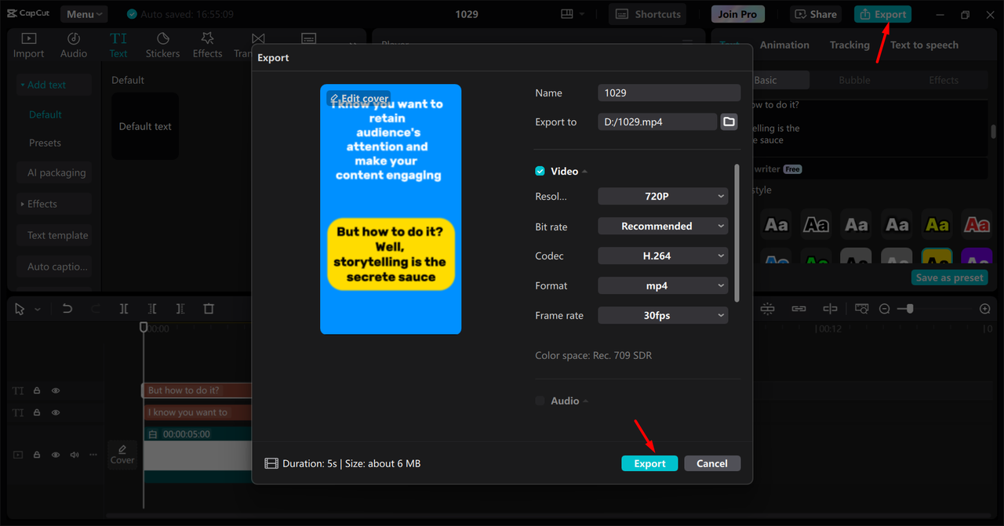Hide the 'But how to do it?' text track
This screenshot has height=526, width=1004.
[x=56, y=390]
